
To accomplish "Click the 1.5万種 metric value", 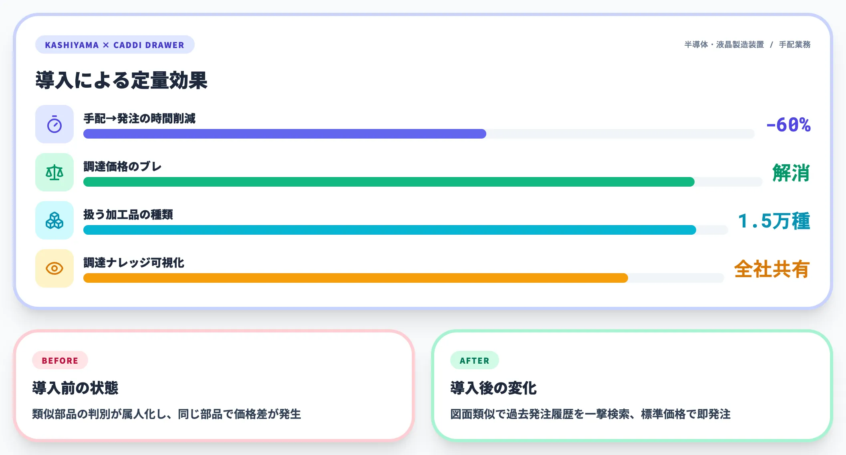I will (774, 221).
